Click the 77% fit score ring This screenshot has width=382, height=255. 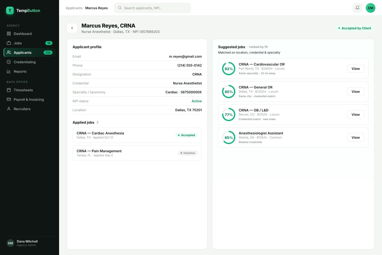(x=229, y=114)
